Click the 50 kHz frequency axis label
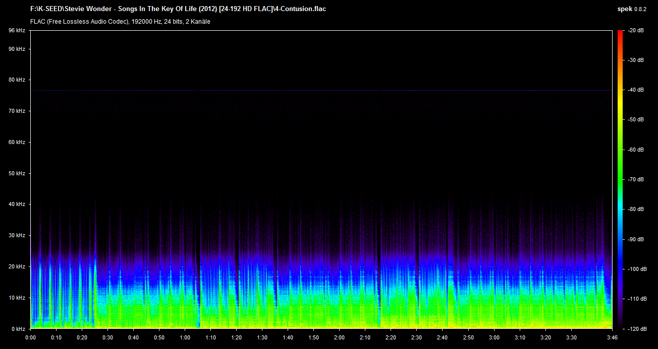This screenshot has width=658, height=349. click(x=17, y=173)
